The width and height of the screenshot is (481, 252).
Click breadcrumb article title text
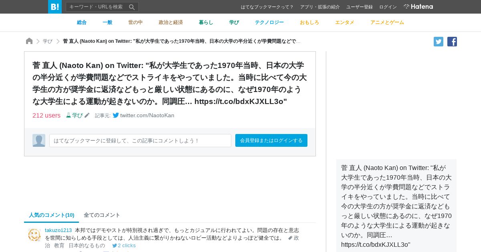tap(182, 41)
